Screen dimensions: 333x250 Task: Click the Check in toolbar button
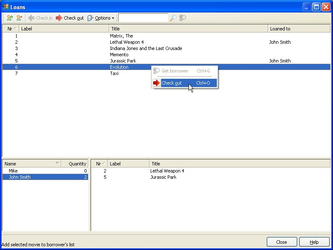(40, 18)
